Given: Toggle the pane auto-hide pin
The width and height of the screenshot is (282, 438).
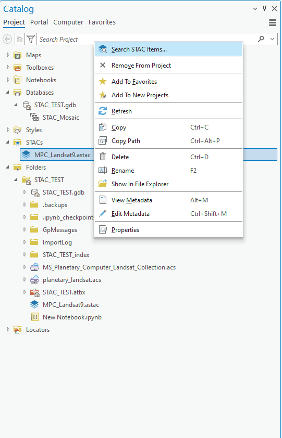Looking at the screenshot, I should [264, 9].
